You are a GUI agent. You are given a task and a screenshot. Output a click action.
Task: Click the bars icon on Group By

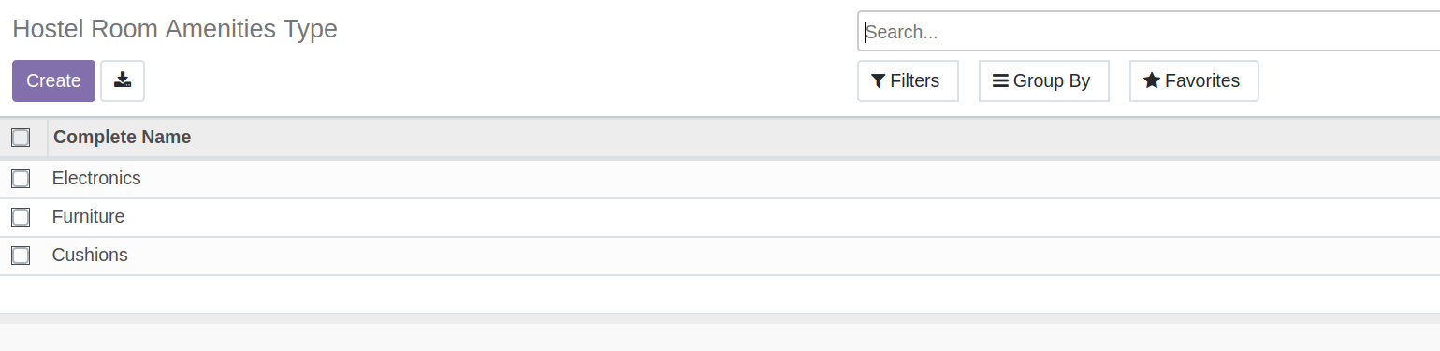coord(1000,81)
